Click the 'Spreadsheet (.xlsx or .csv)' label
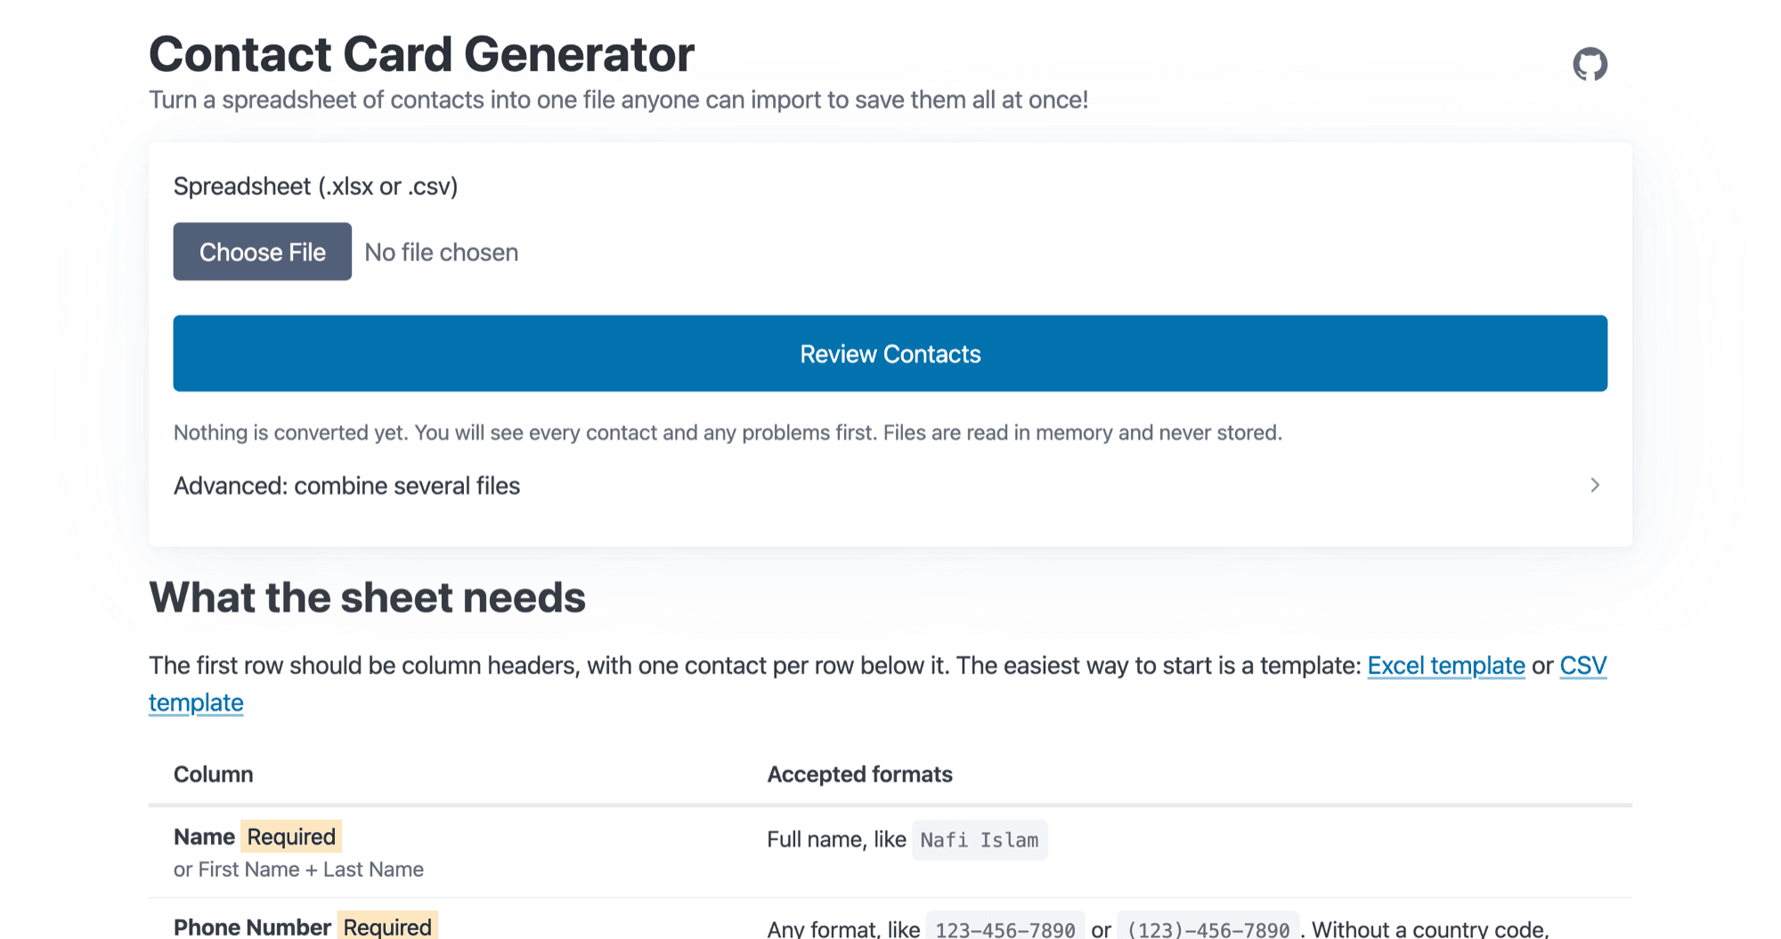Image resolution: width=1781 pixels, height=939 pixels. (315, 186)
